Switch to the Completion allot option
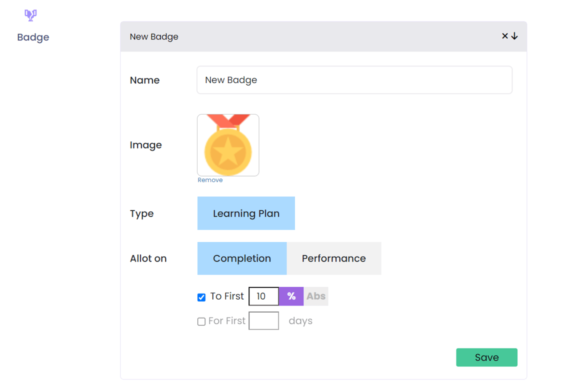The image size is (575, 384). pos(242,258)
